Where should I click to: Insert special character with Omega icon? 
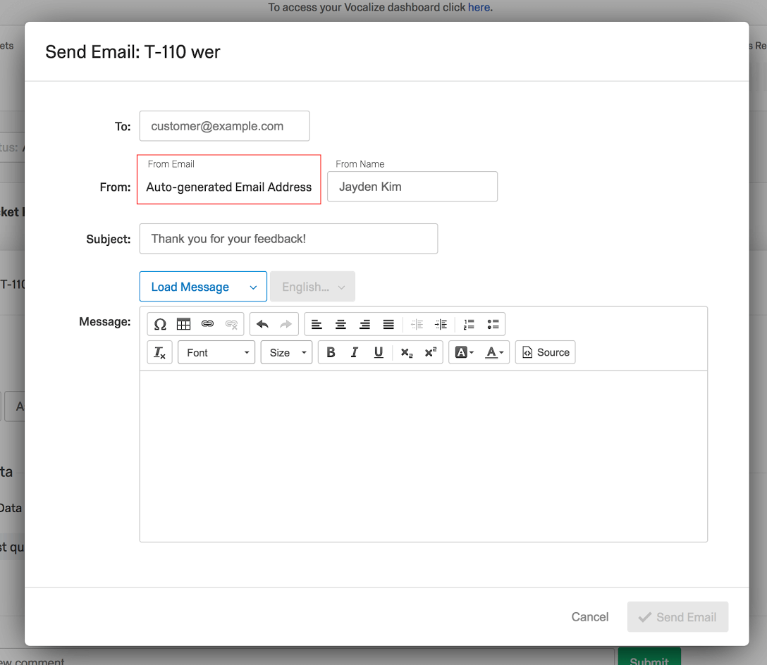(160, 324)
